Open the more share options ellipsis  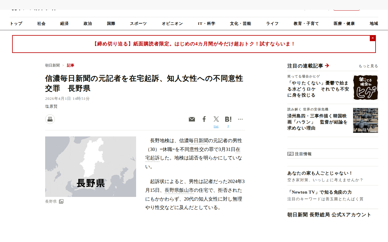click(x=240, y=119)
